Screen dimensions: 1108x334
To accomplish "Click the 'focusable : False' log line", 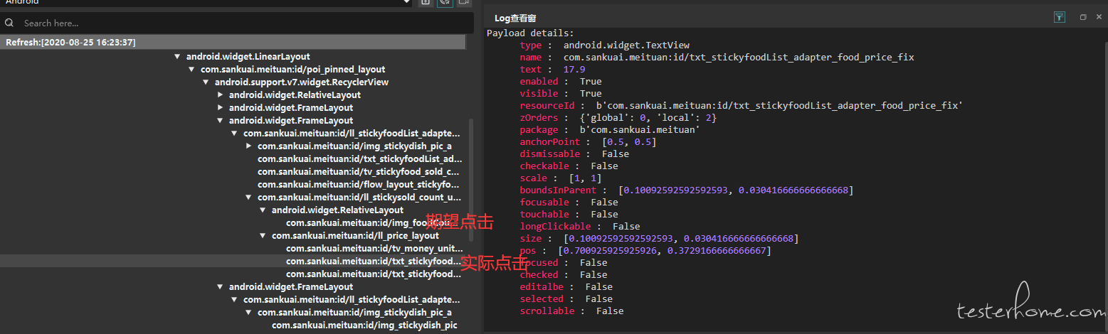I will click(569, 202).
